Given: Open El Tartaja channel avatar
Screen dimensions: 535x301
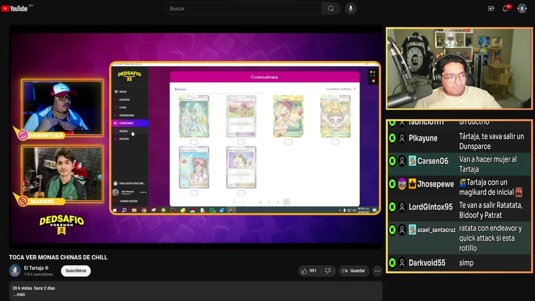Looking at the screenshot, I should pos(15,270).
